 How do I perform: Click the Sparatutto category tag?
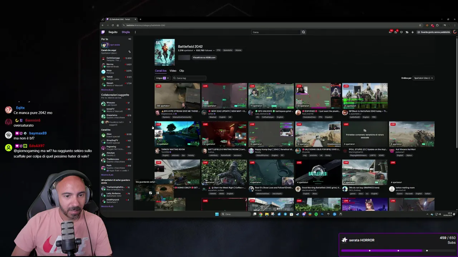pyautogui.click(x=228, y=50)
